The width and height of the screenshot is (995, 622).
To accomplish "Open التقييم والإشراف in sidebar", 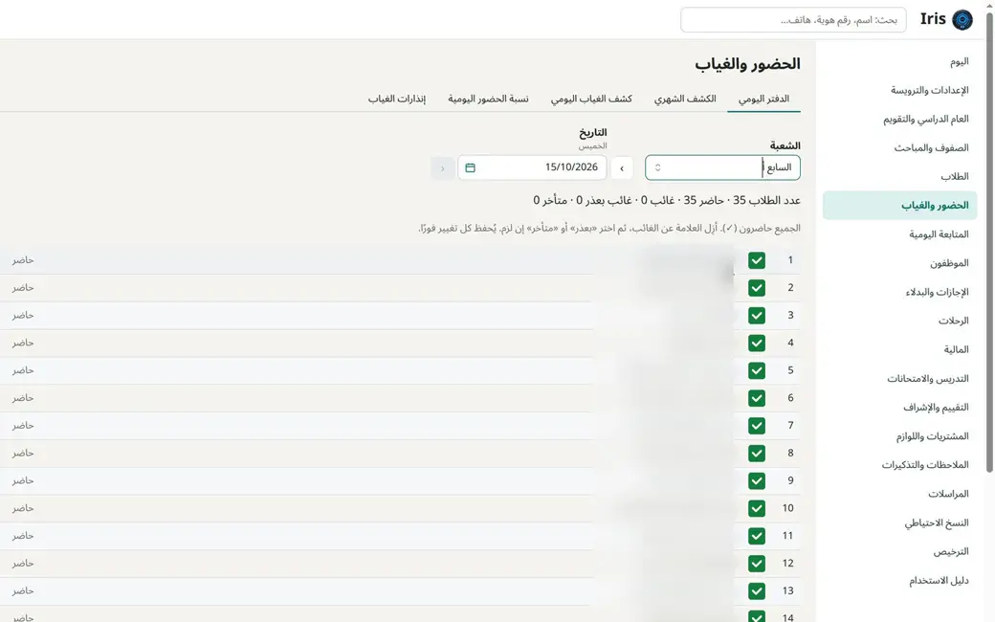I will pos(900,408).
